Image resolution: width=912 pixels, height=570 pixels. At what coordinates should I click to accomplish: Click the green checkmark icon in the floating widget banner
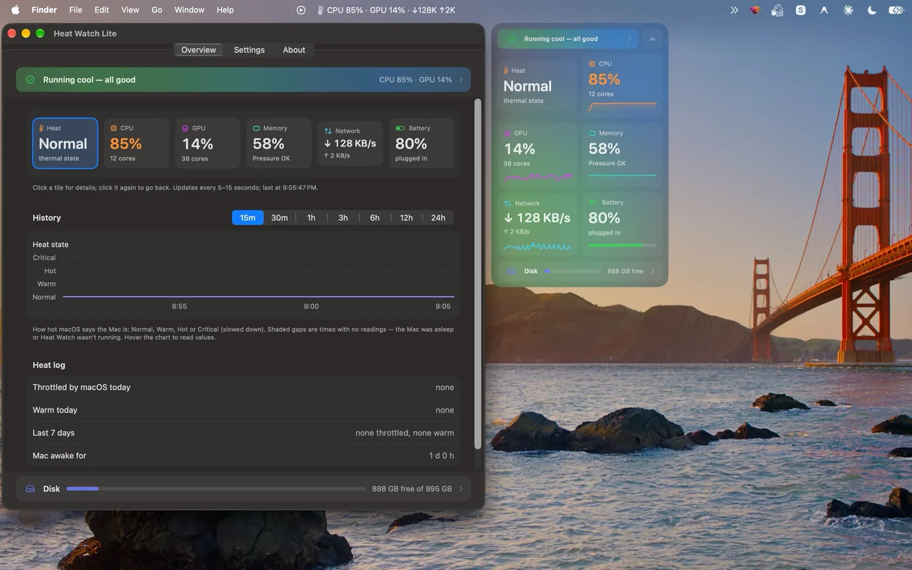(x=511, y=39)
